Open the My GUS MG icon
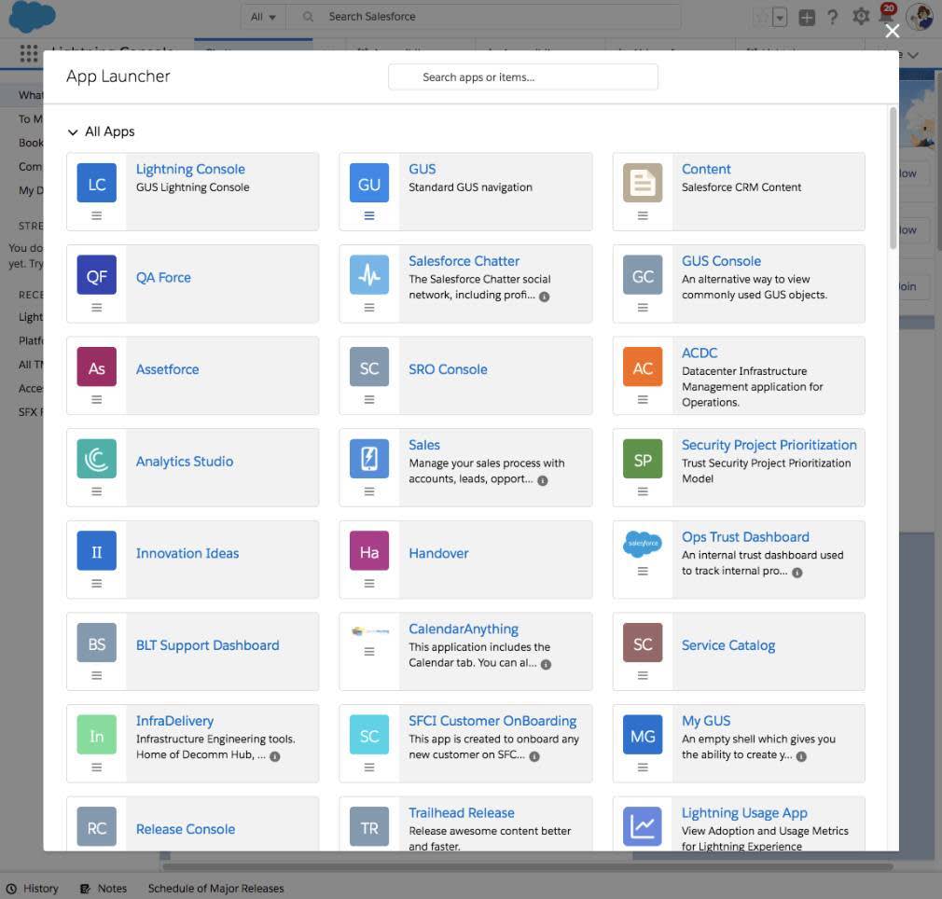942x899 pixels. [643, 735]
